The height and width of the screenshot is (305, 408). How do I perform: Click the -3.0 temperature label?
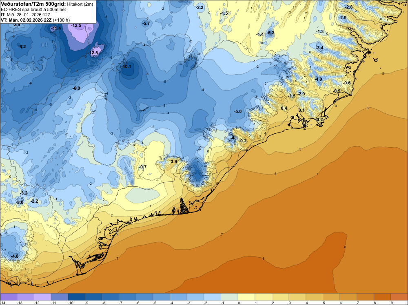[20, 202]
